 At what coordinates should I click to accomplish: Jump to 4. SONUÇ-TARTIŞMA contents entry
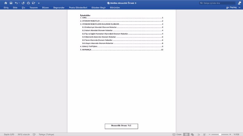121,46
